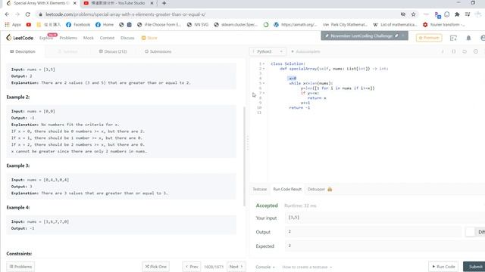Close the Special Array browser tab
This screenshot has width=485, height=272.
(74, 3)
